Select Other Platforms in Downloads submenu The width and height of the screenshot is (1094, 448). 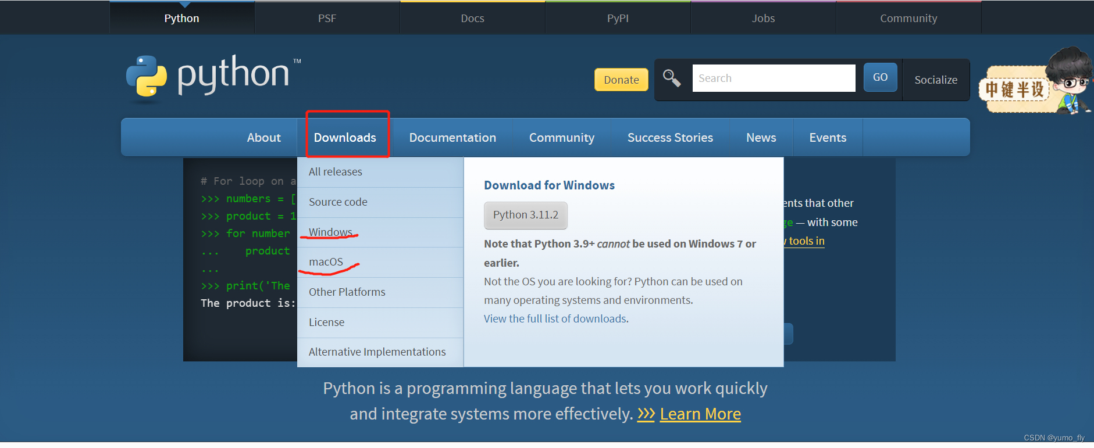click(x=380, y=292)
